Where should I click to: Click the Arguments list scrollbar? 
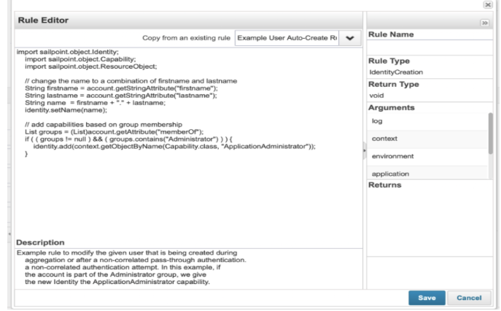click(x=491, y=134)
